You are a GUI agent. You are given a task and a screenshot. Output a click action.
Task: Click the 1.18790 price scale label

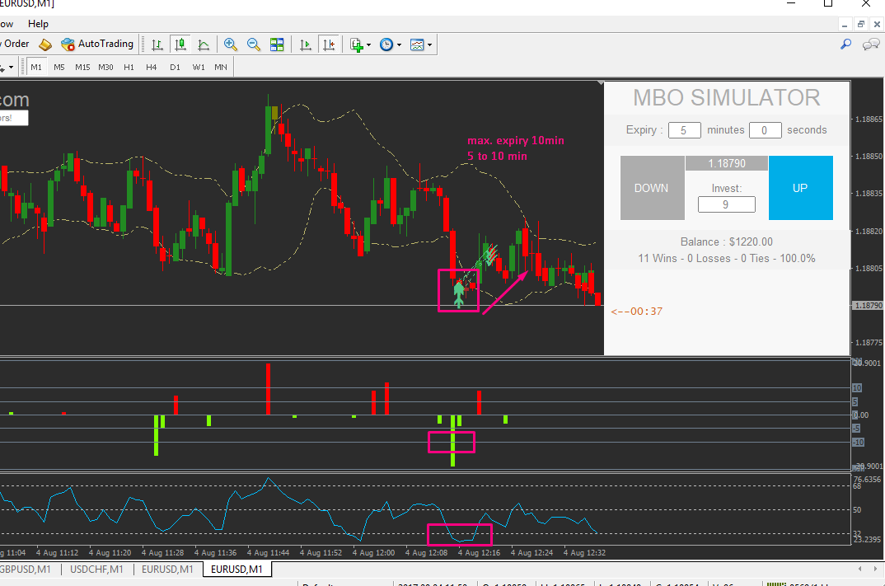(x=868, y=306)
